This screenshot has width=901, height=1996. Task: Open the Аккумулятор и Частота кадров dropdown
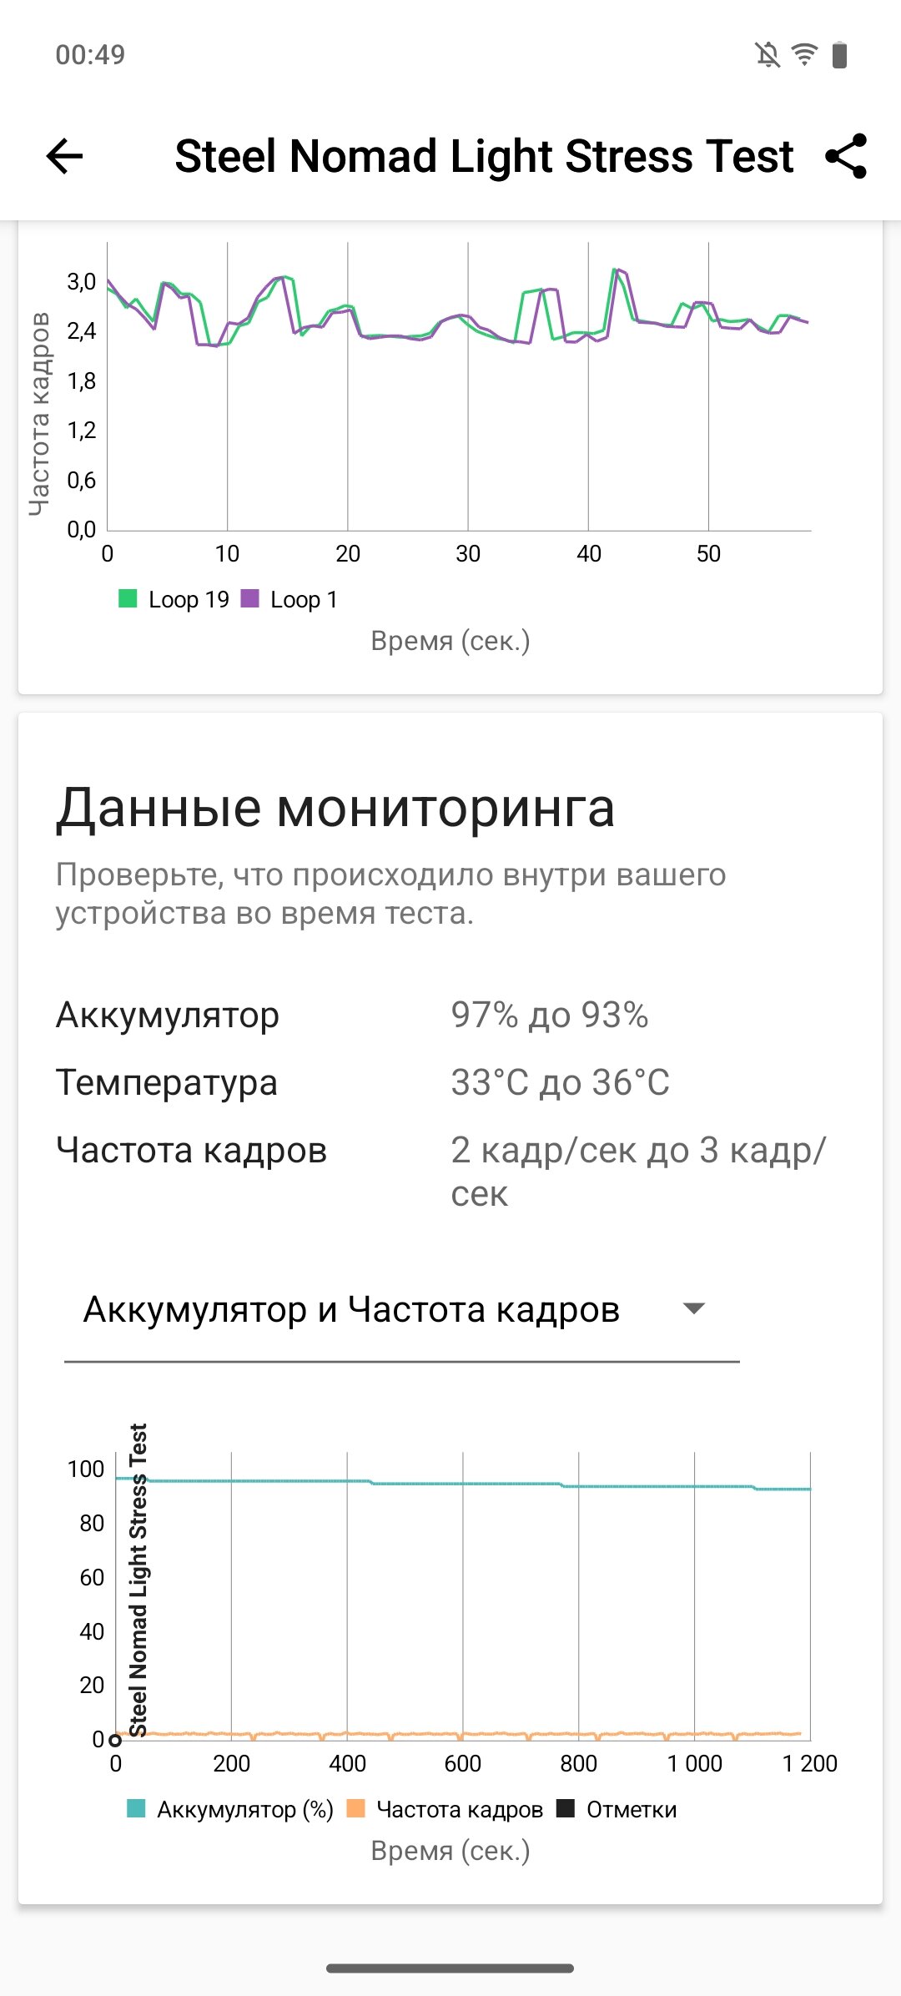pos(352,1309)
